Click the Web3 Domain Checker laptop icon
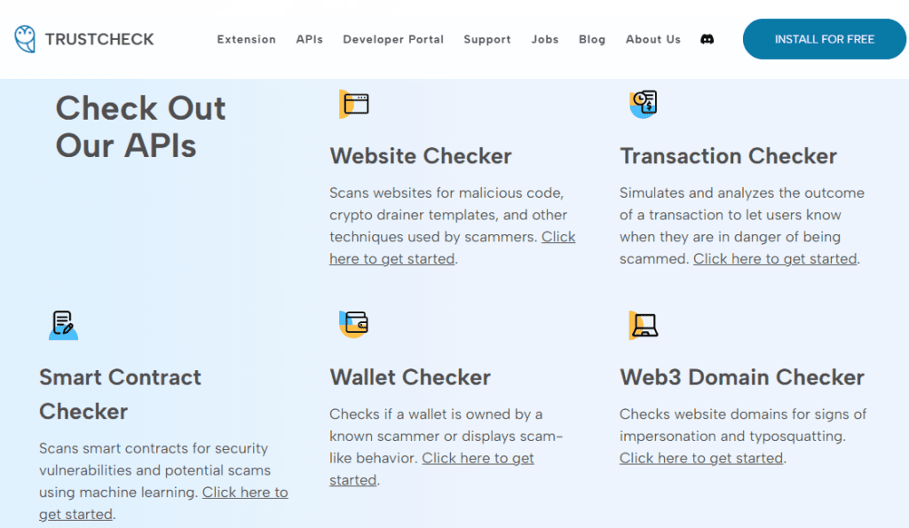The height and width of the screenshot is (528, 909). click(x=644, y=325)
